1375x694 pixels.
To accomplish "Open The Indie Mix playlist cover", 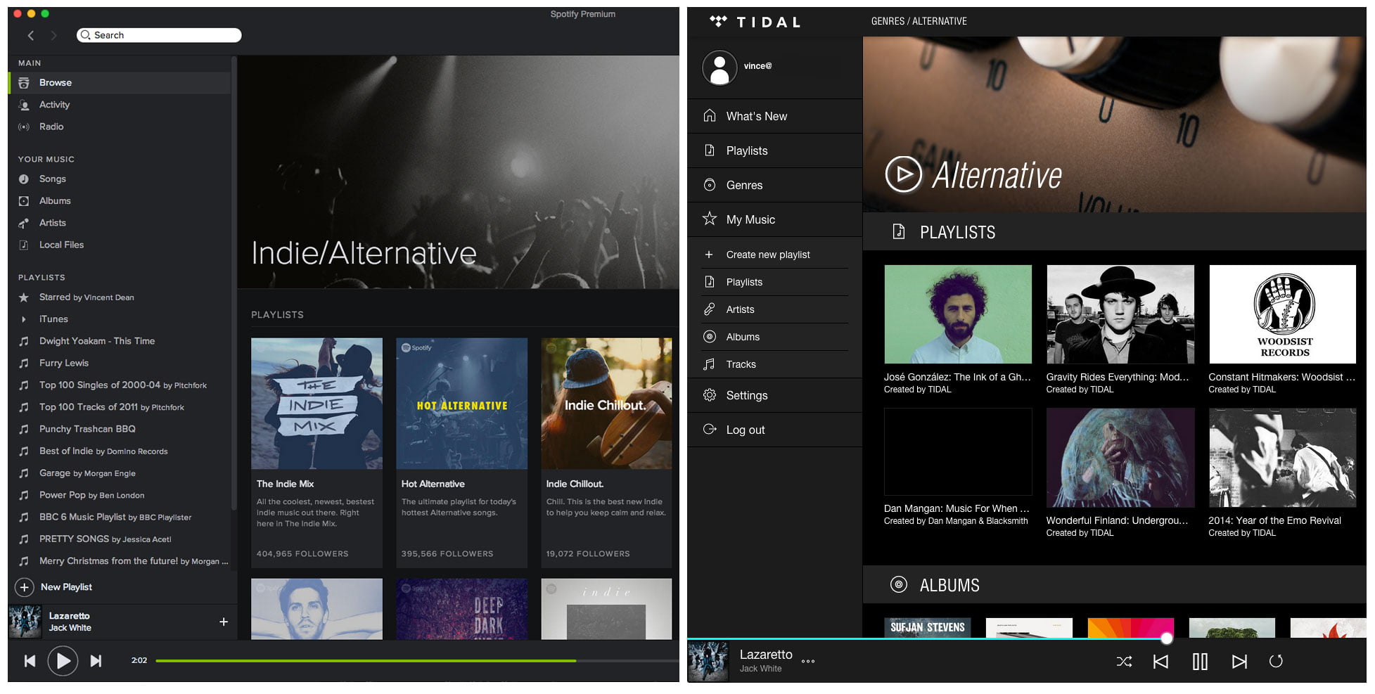I will [x=316, y=404].
